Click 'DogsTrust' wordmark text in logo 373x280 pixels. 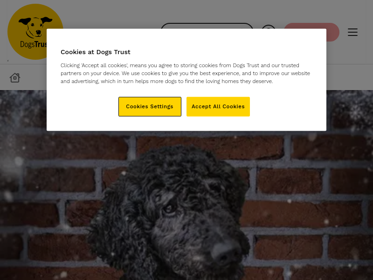[33, 44]
